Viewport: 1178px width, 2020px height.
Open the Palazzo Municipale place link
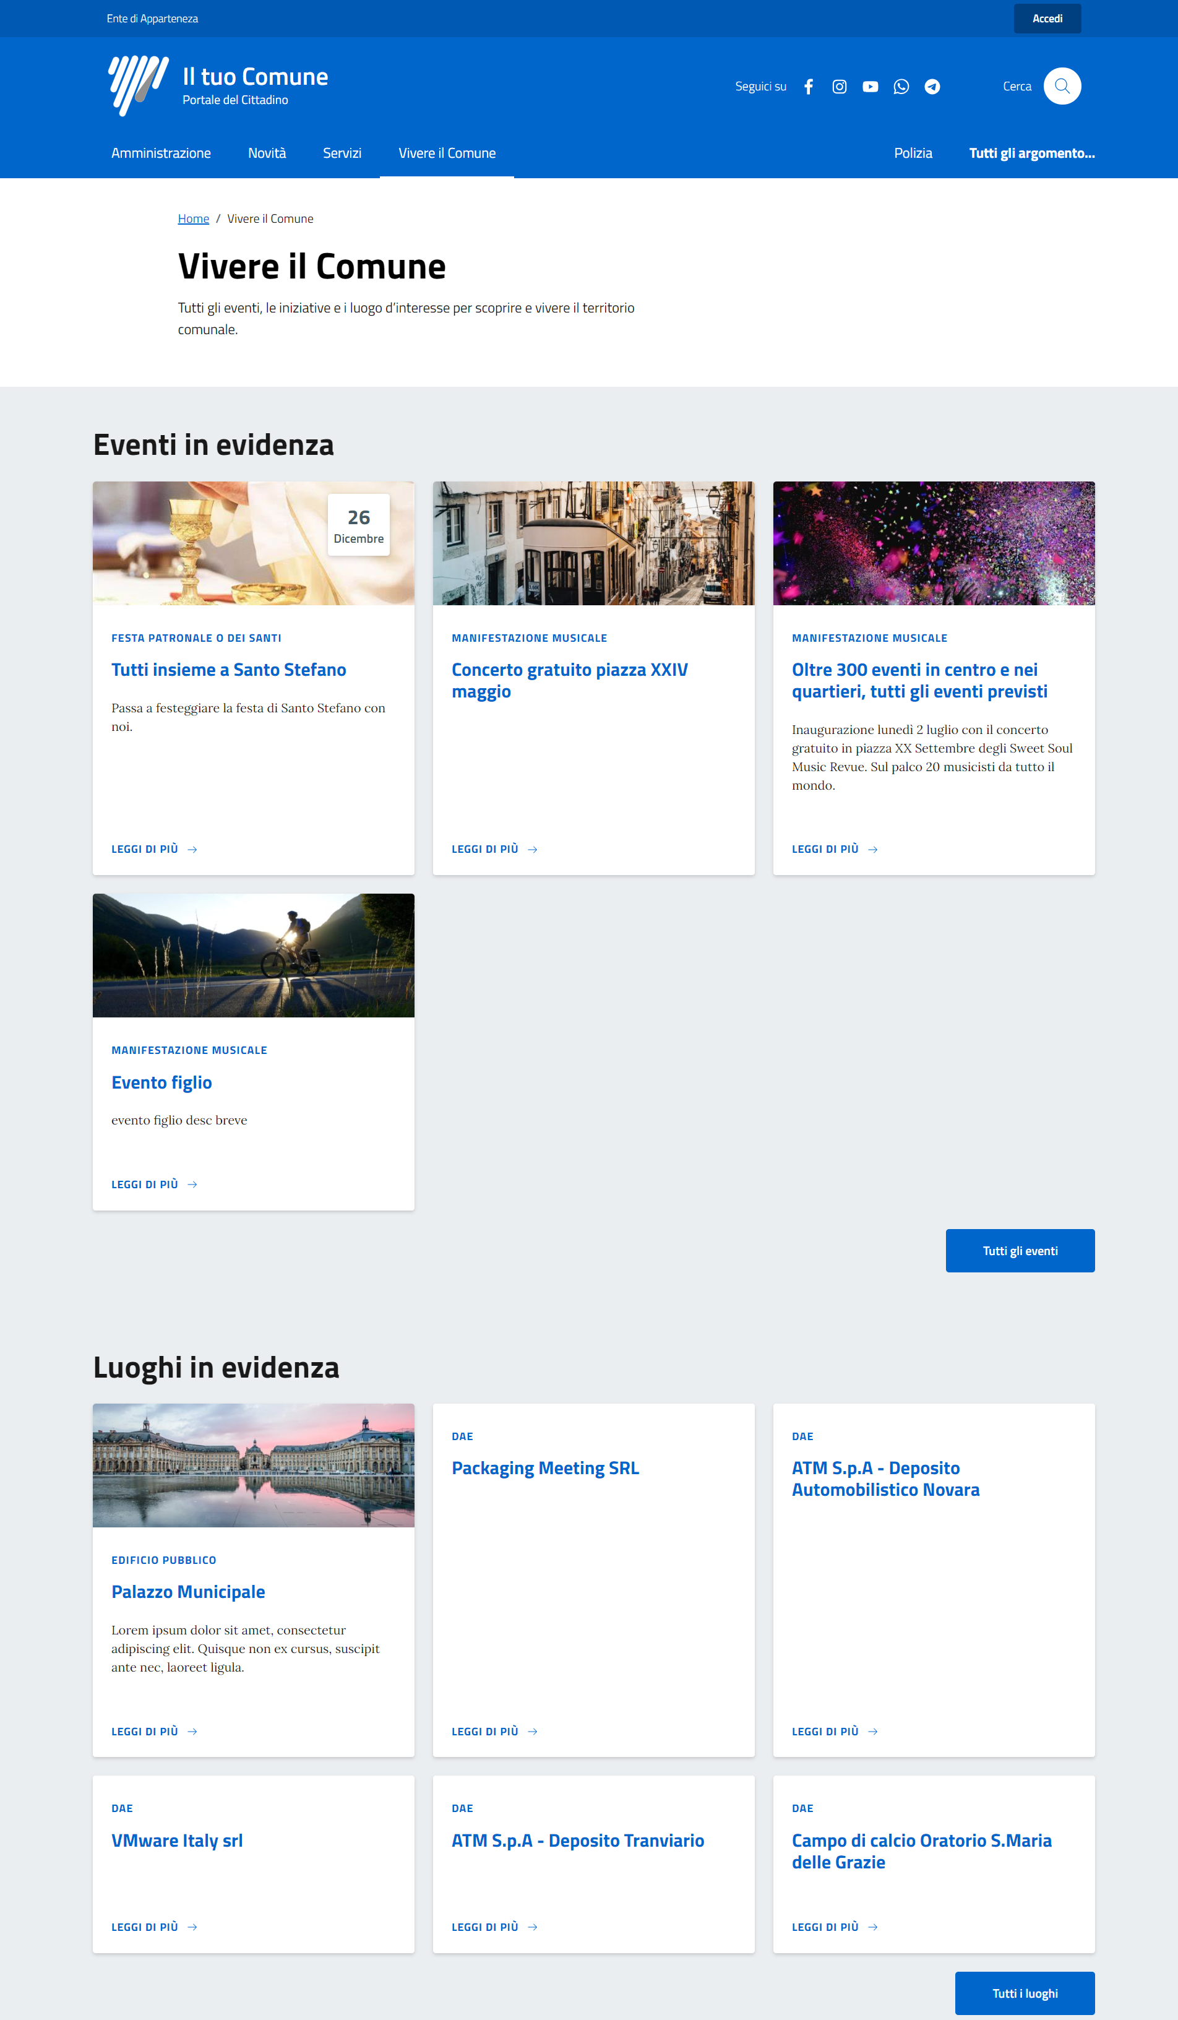click(x=188, y=1592)
